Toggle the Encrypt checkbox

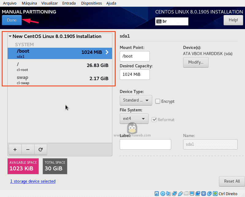158,101
